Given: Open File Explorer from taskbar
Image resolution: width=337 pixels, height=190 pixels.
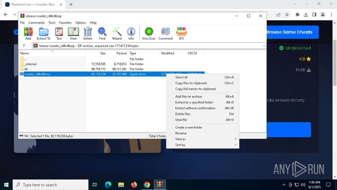Looking at the screenshot, I should (x=121, y=185).
